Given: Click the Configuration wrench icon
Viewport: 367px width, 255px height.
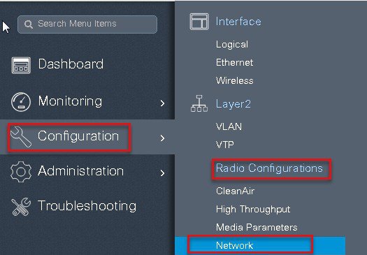Looking at the screenshot, I should 21,137.
